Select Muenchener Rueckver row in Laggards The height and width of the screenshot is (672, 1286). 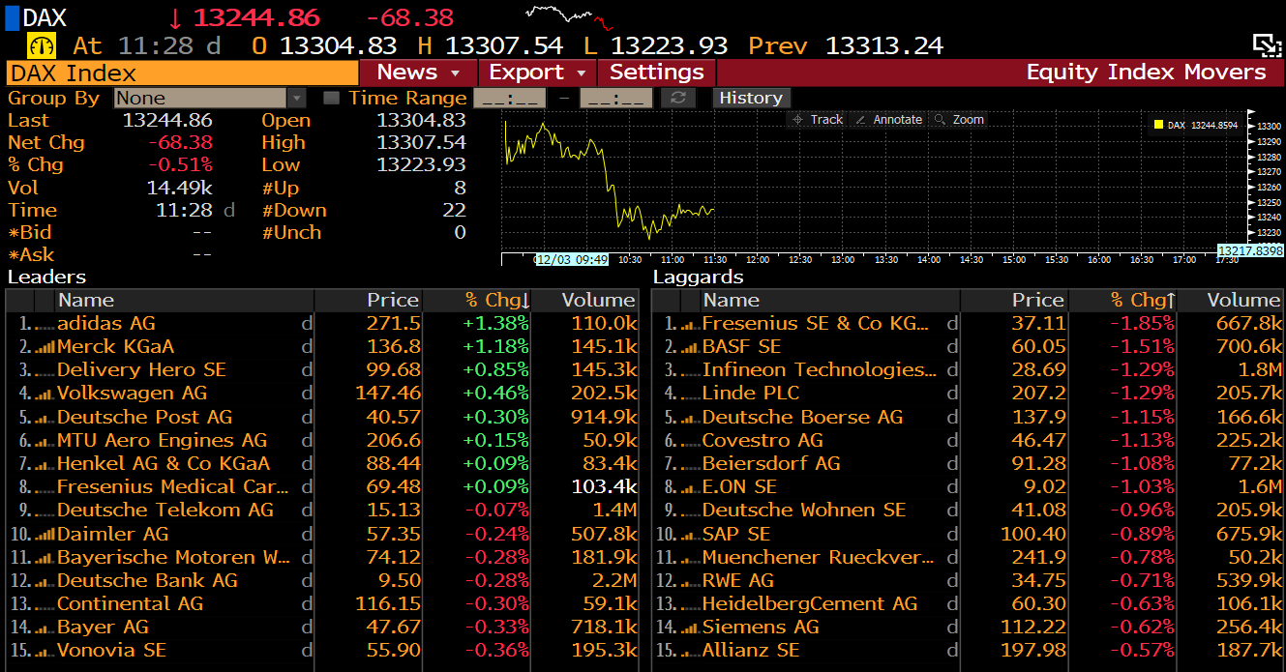pos(968,557)
